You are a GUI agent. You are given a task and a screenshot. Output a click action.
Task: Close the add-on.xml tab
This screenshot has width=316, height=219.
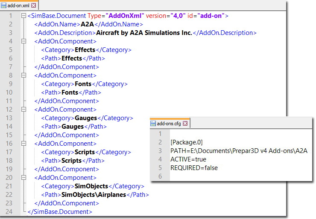click(34, 6)
